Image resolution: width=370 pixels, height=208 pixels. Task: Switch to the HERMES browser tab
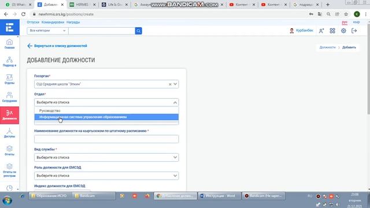pos(82,5)
